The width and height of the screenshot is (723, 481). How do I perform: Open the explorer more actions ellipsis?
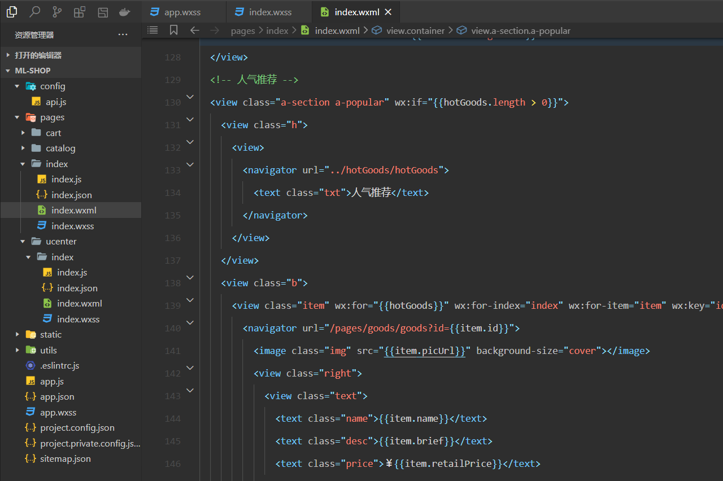point(123,35)
